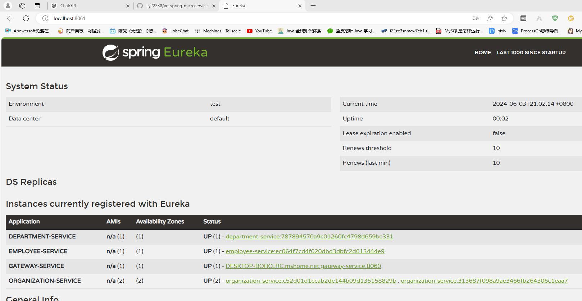
Task: Open the ProcessOn思维导图 bookmark
Action: coord(537,31)
